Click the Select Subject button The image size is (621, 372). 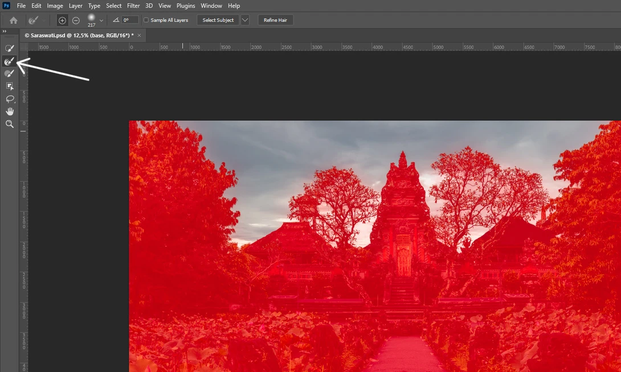click(217, 20)
